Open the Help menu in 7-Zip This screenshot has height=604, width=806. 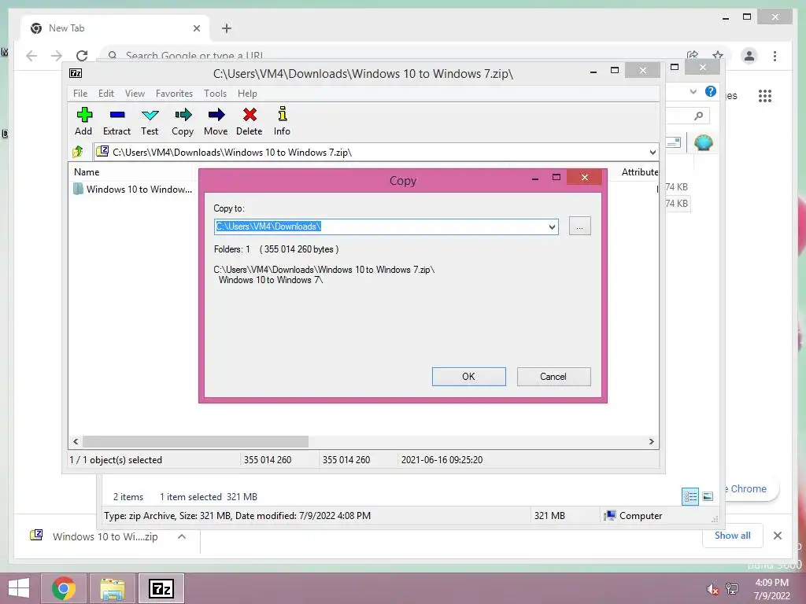[247, 94]
